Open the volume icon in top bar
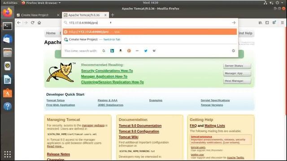This screenshot has height=161, width=287. coord(271,3)
